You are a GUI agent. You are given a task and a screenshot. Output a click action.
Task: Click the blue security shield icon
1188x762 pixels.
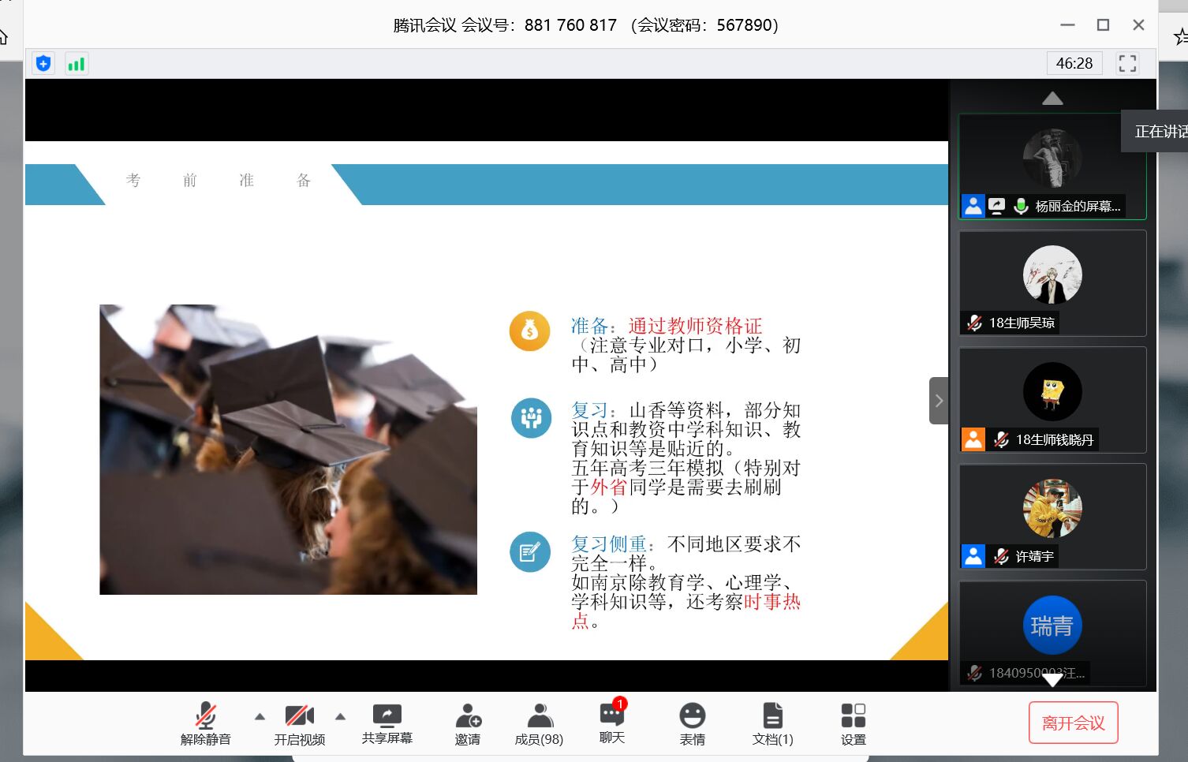[43, 64]
